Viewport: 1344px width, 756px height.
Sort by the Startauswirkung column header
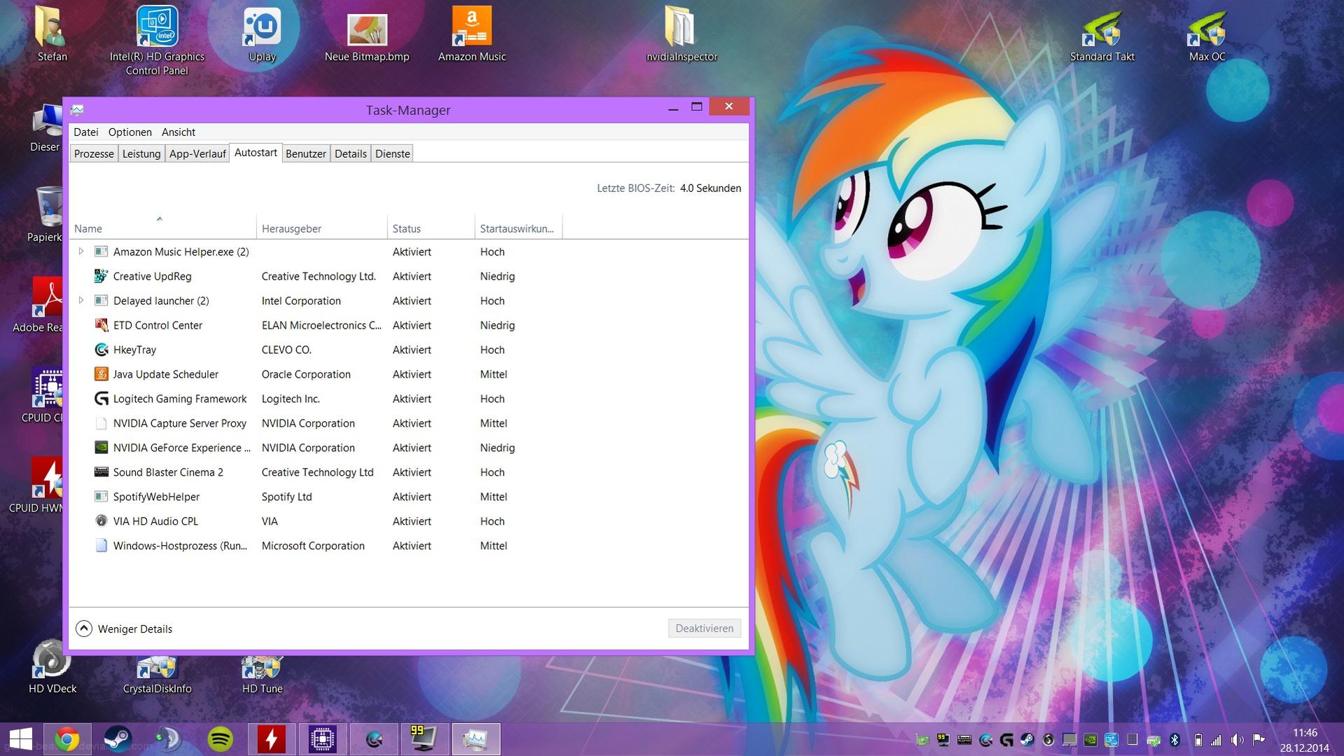pos(518,228)
